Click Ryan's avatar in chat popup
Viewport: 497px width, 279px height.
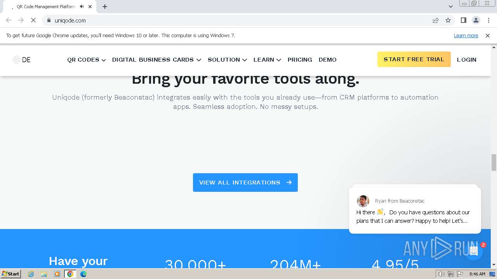point(363,201)
